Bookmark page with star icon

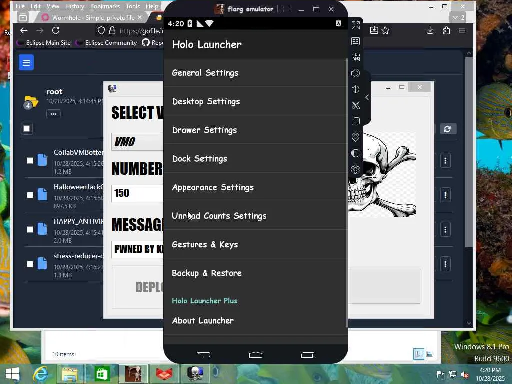click(385, 30)
